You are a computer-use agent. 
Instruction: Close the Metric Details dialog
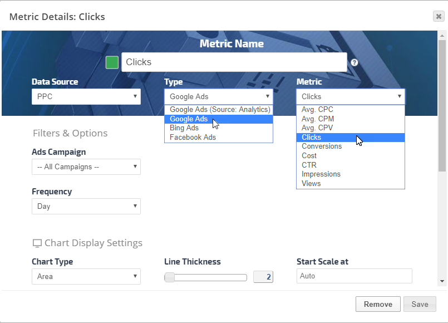439,16
